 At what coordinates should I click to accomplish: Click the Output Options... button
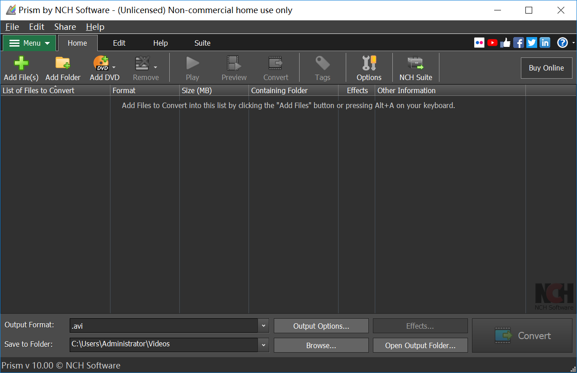[321, 326]
